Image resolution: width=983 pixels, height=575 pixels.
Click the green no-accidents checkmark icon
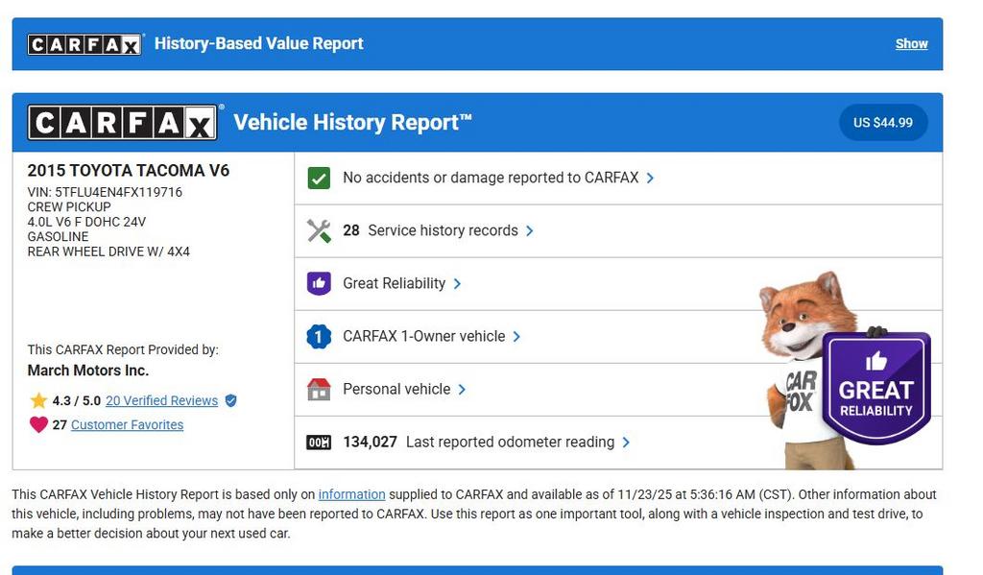(x=319, y=179)
